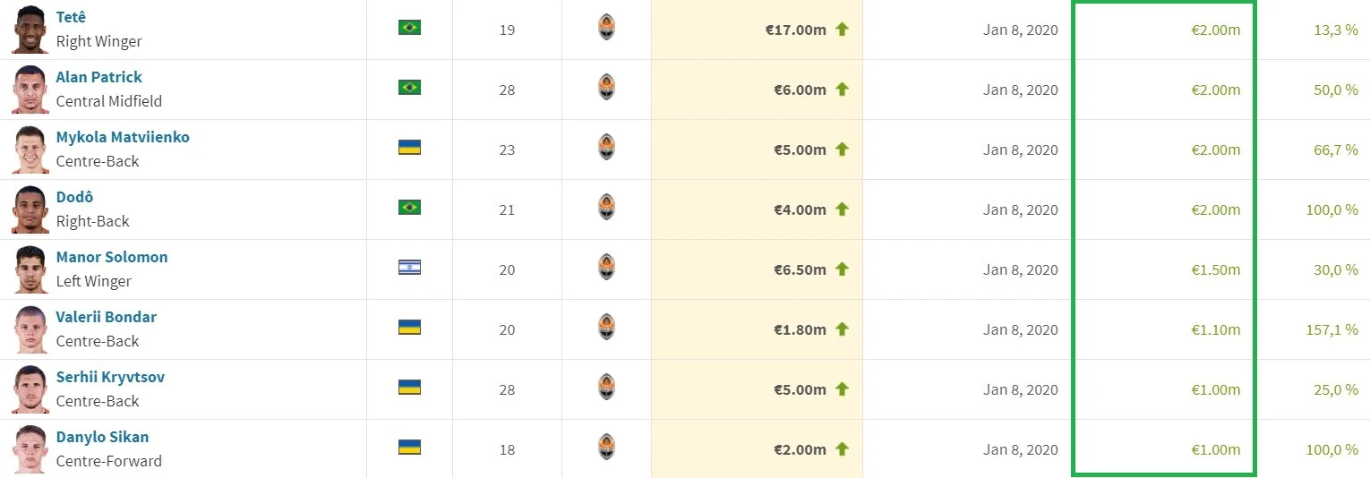
Task: Click Dodô's player portrait thumbnail
Action: (x=30, y=209)
